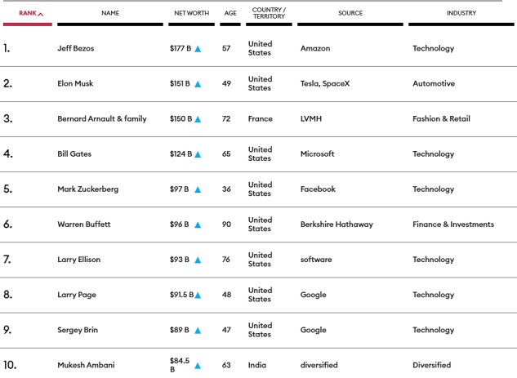The height and width of the screenshot is (378, 517).
Task: Sort billionaires by Net Worth header
Action: point(191,13)
